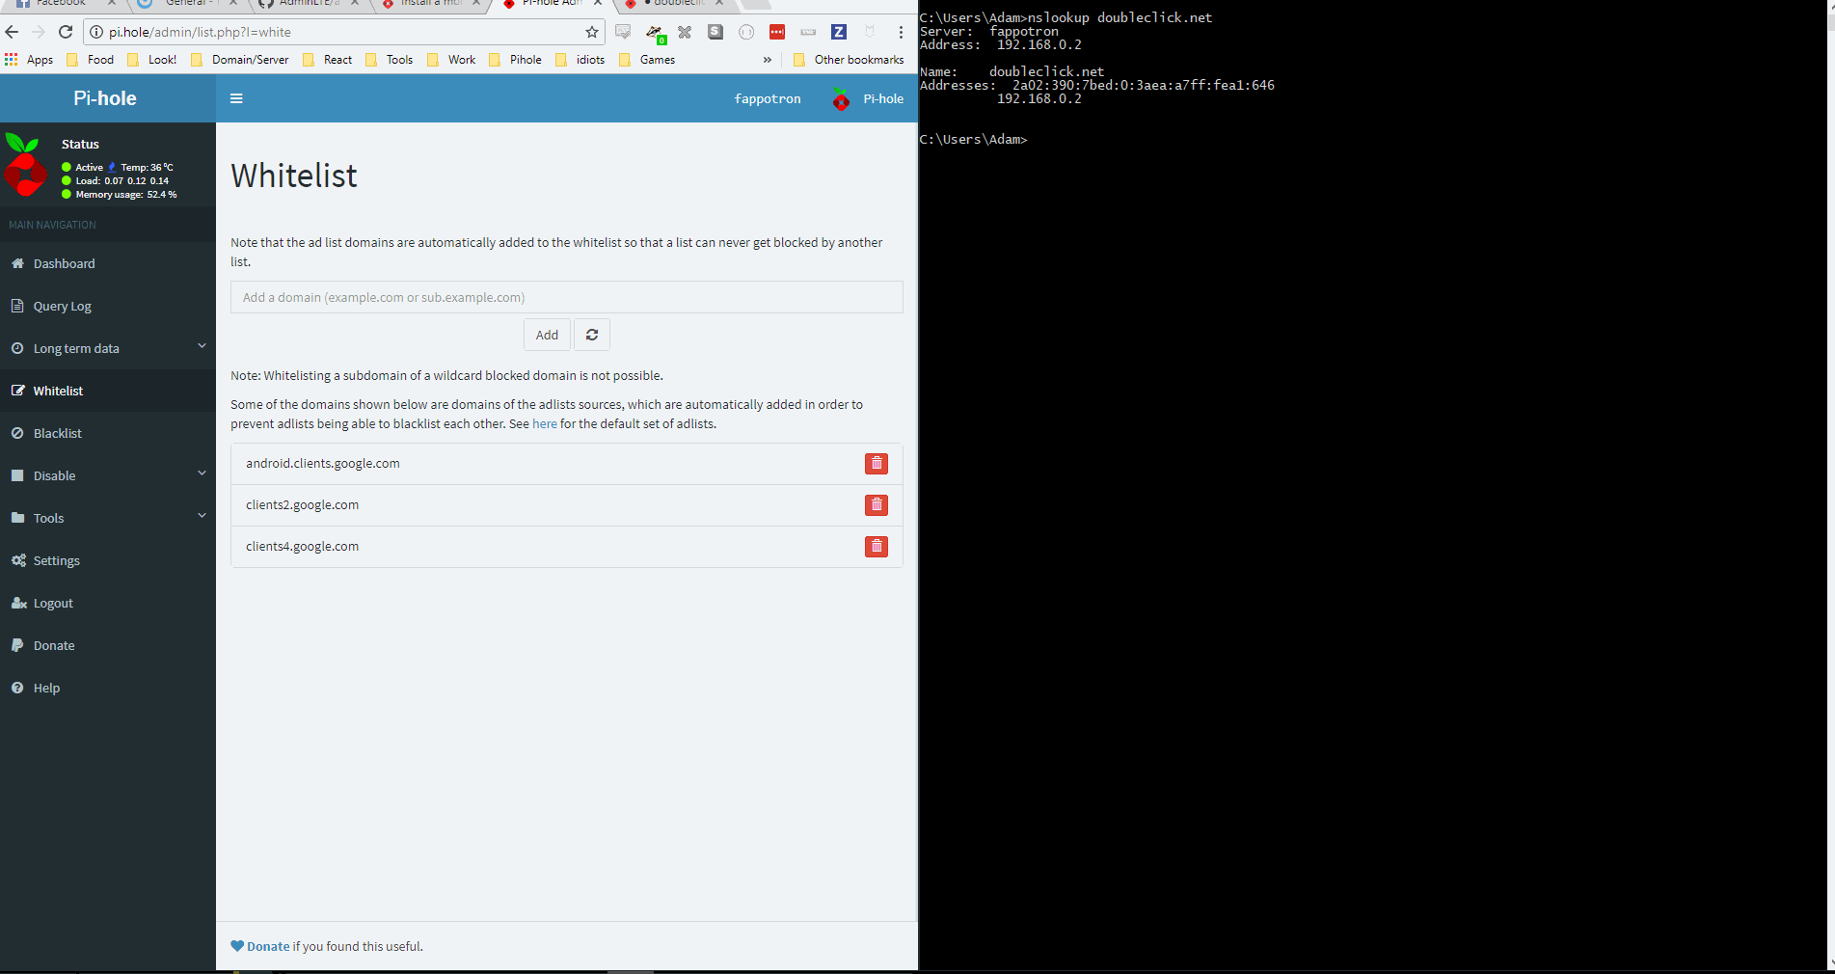This screenshot has width=1835, height=974.
Task: Open the Domain/Server bookmarks folder
Action: [x=240, y=60]
